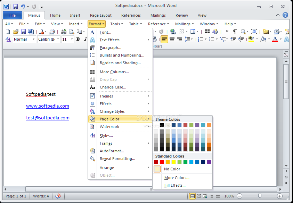
Task: Click the Columns icon in toolbar
Action: (x=207, y=32)
